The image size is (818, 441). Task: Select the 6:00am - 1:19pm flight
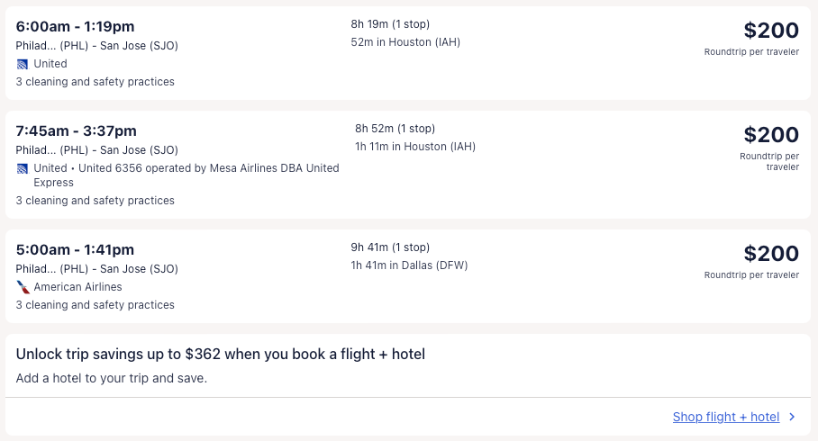75,27
